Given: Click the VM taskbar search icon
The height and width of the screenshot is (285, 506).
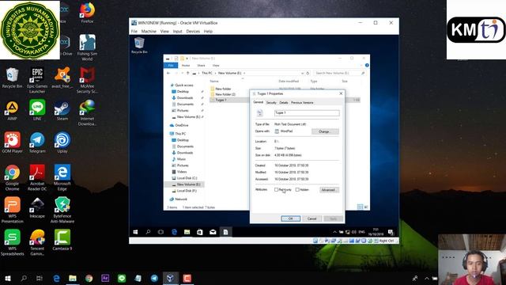Looking at the screenshot, I should pyautogui.click(x=148, y=232).
